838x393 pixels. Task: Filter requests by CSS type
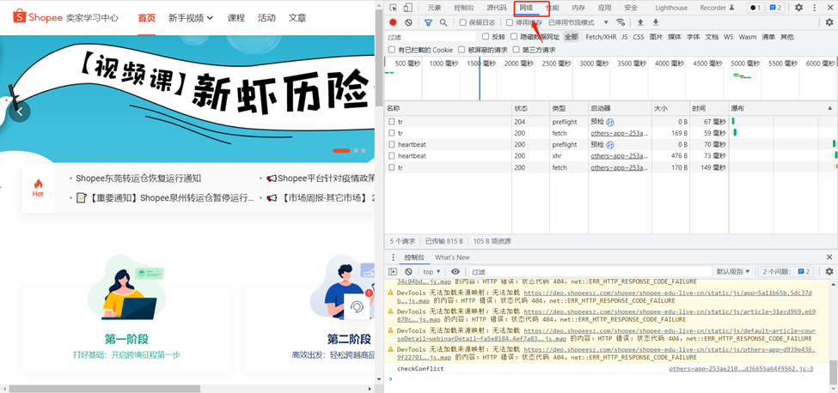tap(639, 37)
